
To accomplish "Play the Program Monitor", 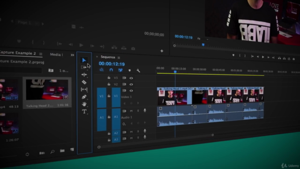I will coord(263,57).
